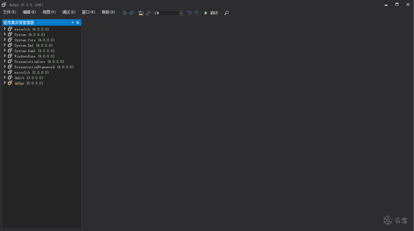Click the 启动 start button label
Viewport: 414px width, 231px height.
[x=214, y=13]
